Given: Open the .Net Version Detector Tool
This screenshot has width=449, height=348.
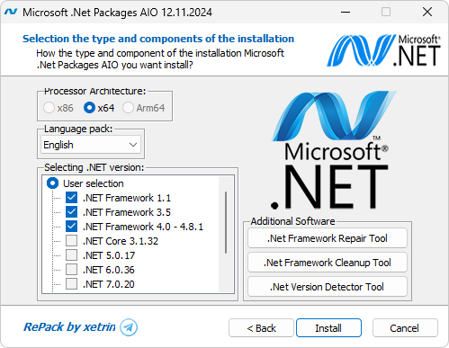Looking at the screenshot, I should tap(328, 287).
